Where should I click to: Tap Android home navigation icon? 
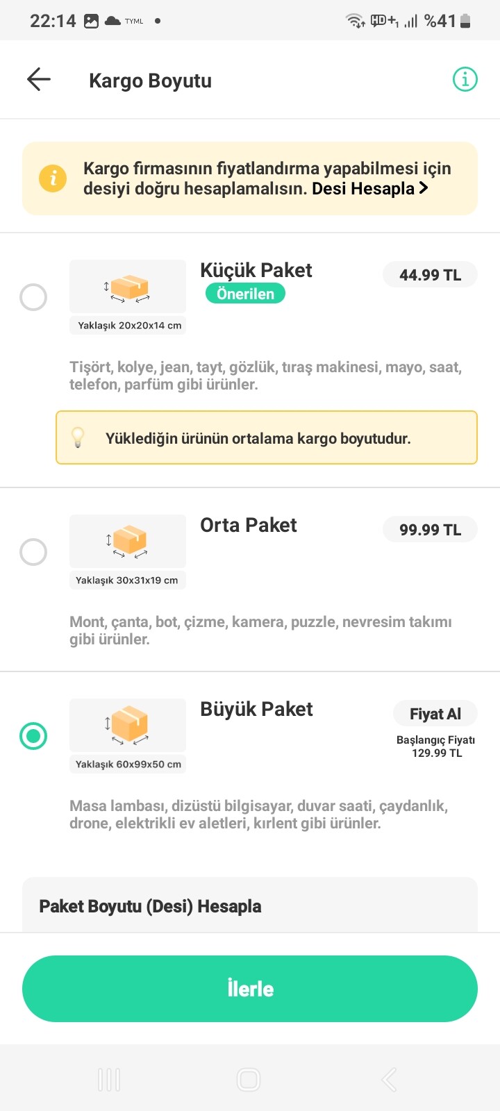click(249, 1080)
